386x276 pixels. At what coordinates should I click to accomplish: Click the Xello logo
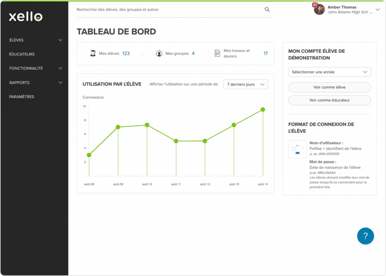click(26, 17)
